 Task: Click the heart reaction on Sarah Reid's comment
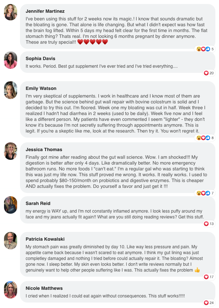click(x=206, y=224)
